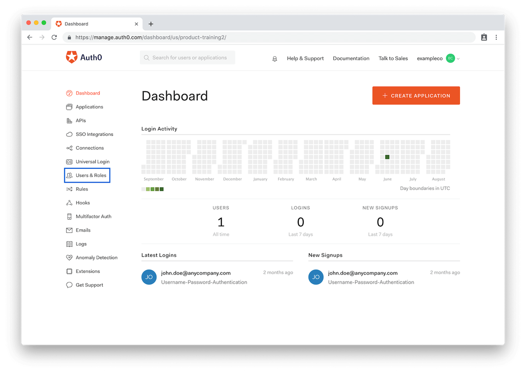Click Talk to Sales link
Screen dimensions: 526x373
[393, 58]
